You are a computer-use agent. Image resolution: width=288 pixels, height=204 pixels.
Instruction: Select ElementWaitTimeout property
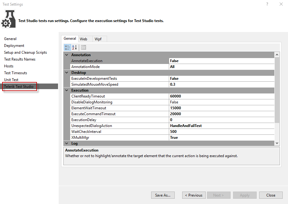tap(119, 108)
